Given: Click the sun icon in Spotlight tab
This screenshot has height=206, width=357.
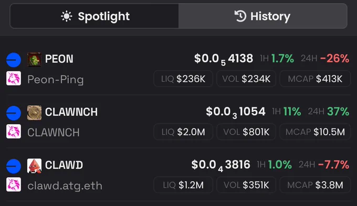Looking at the screenshot, I should pos(67,16).
